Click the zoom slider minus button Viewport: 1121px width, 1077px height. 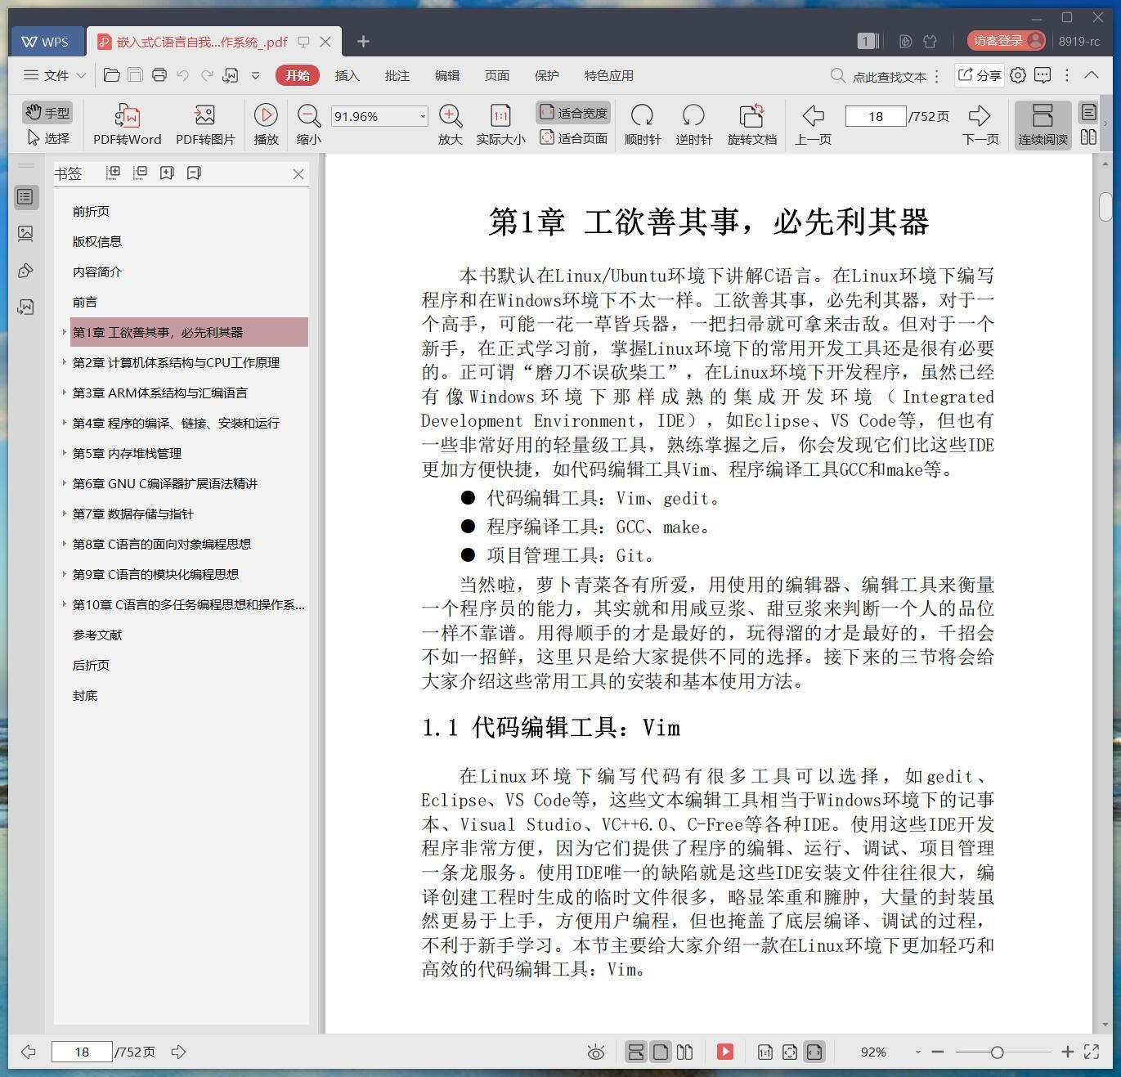[x=938, y=1052]
